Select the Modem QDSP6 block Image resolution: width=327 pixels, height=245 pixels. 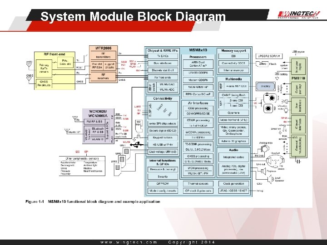(x=198, y=80)
